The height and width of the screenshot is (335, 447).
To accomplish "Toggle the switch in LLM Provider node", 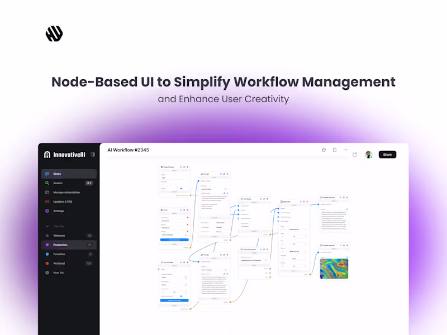I will pyautogui.click(x=181, y=296).
